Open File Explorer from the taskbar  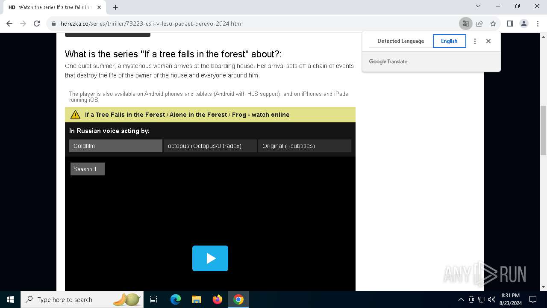tap(197, 299)
